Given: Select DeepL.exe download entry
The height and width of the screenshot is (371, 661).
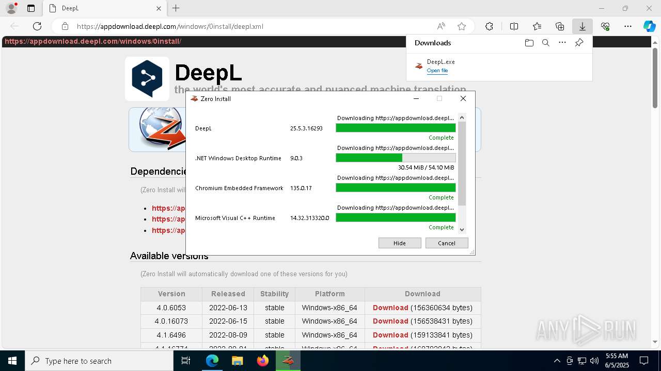Looking at the screenshot, I should pos(499,66).
